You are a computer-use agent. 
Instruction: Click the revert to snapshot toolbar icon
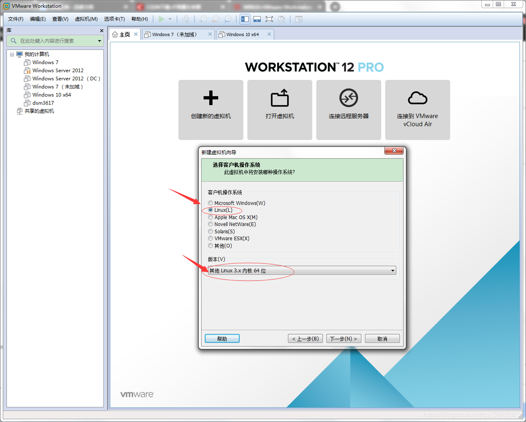click(216, 19)
